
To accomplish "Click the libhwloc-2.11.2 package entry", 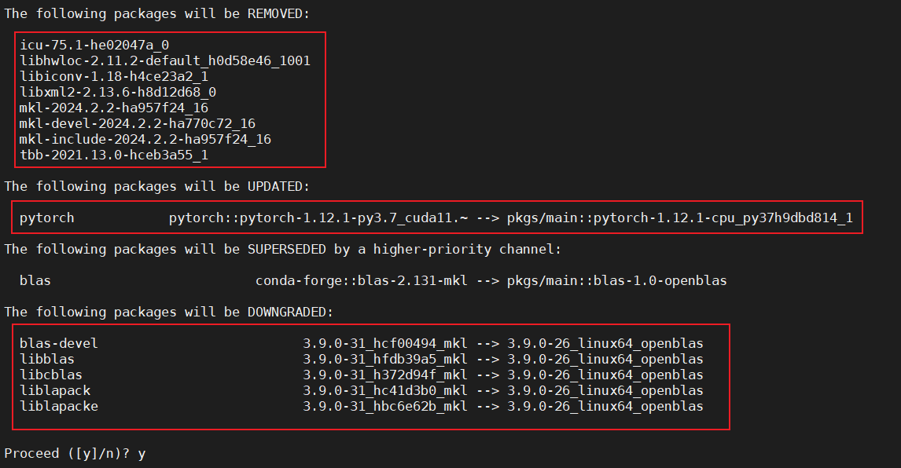I will tap(165, 60).
